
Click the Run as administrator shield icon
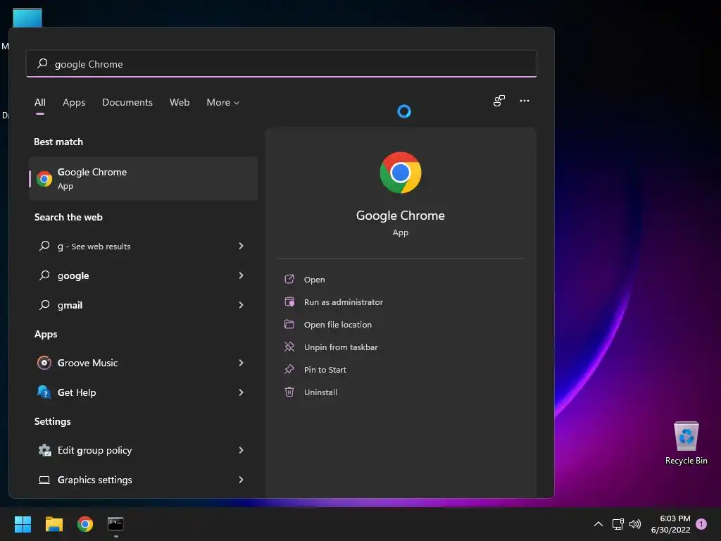coord(289,301)
